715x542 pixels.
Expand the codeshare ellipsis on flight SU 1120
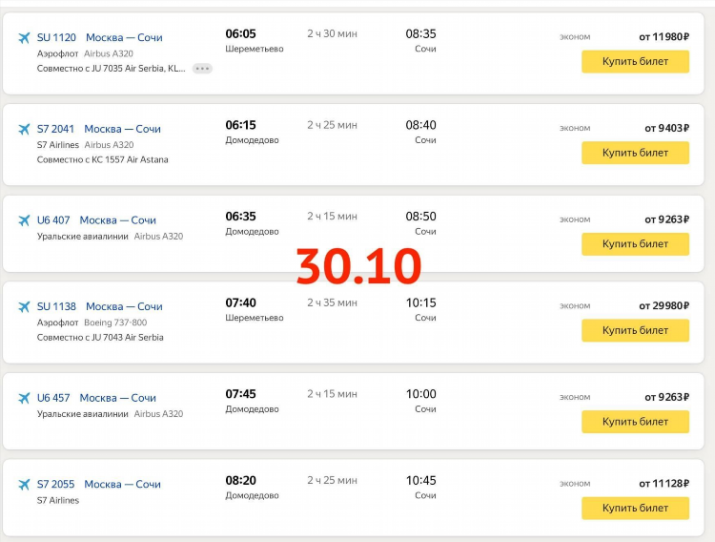pos(202,69)
